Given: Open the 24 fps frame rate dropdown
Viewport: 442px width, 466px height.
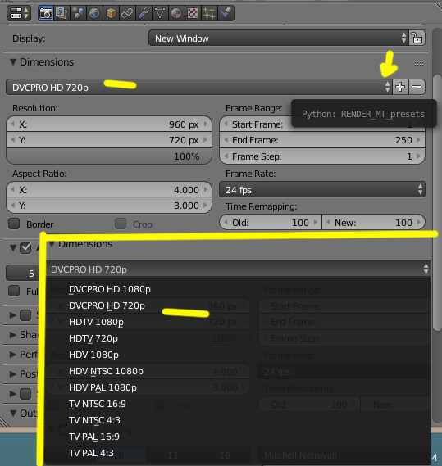Looking at the screenshot, I should tap(322, 190).
